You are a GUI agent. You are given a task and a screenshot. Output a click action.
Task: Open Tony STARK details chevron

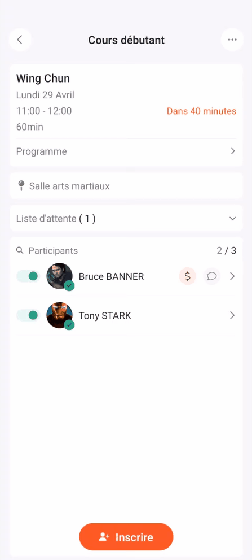coord(232,315)
